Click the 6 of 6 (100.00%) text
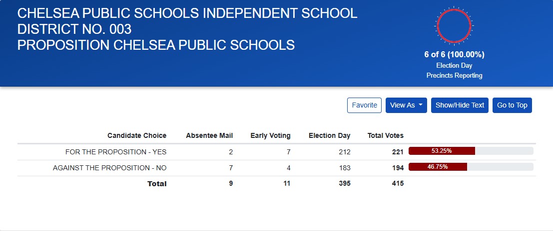The image size is (553, 231). click(454, 55)
